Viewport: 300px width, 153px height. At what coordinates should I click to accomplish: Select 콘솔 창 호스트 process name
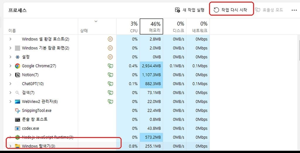pyautogui.click(x=35, y=119)
